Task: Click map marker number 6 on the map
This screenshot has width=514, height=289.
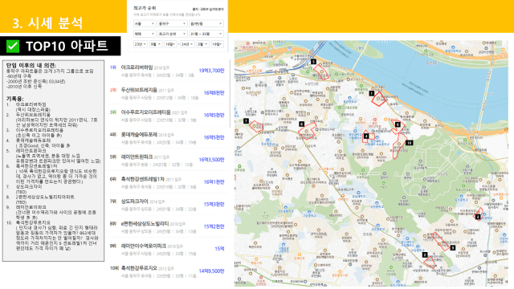Action: point(398,124)
